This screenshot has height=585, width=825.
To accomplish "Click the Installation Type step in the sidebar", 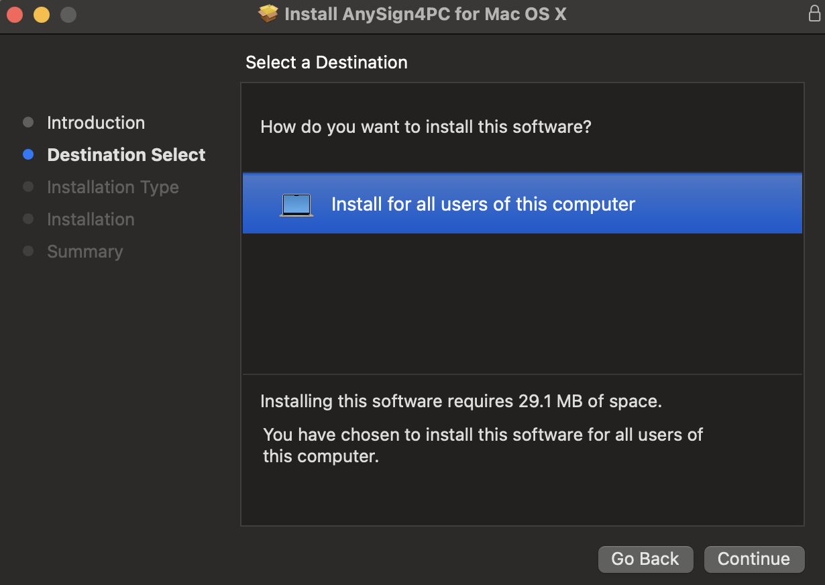I will click(x=113, y=187).
